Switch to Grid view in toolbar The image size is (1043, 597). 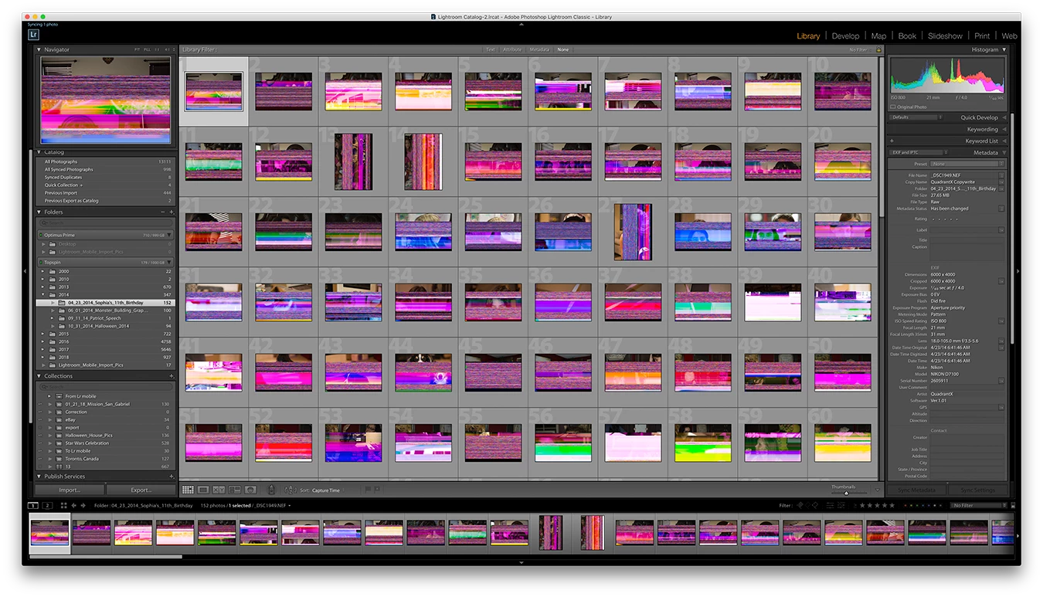(188, 490)
